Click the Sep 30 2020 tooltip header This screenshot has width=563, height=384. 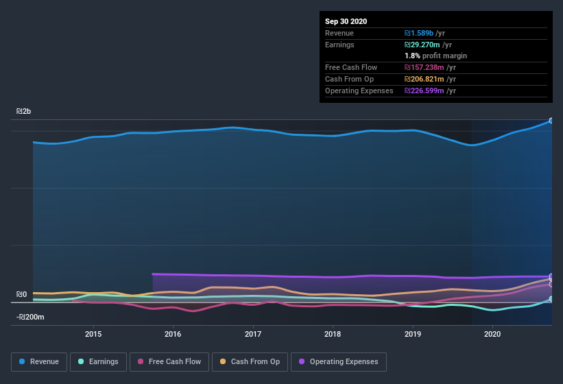click(346, 21)
